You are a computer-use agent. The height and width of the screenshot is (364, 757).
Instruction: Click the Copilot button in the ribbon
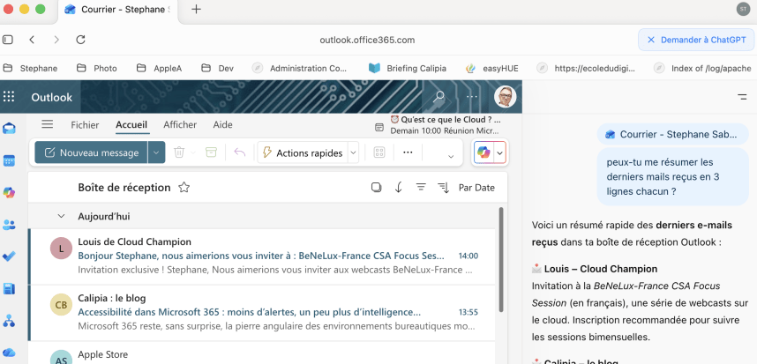pos(483,152)
